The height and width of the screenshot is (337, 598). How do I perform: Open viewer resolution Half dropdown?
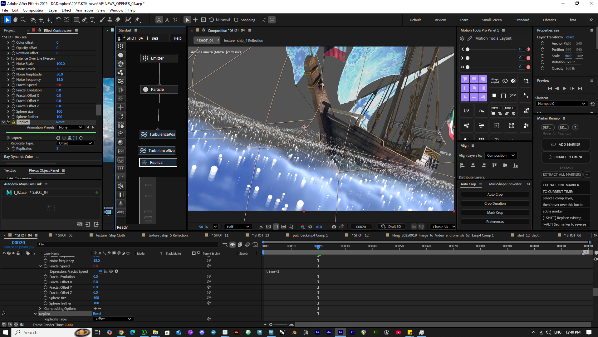tap(238, 227)
